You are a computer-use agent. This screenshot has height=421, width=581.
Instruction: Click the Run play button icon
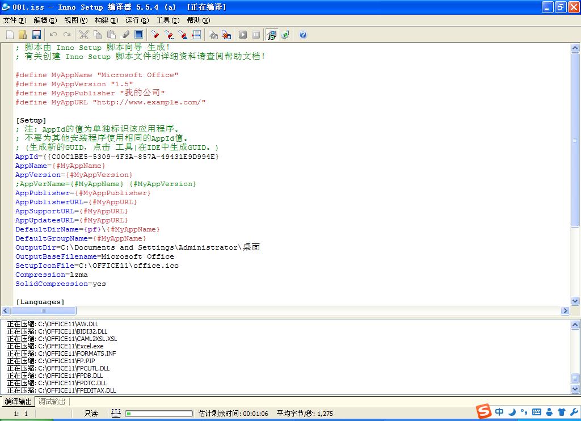pos(243,35)
